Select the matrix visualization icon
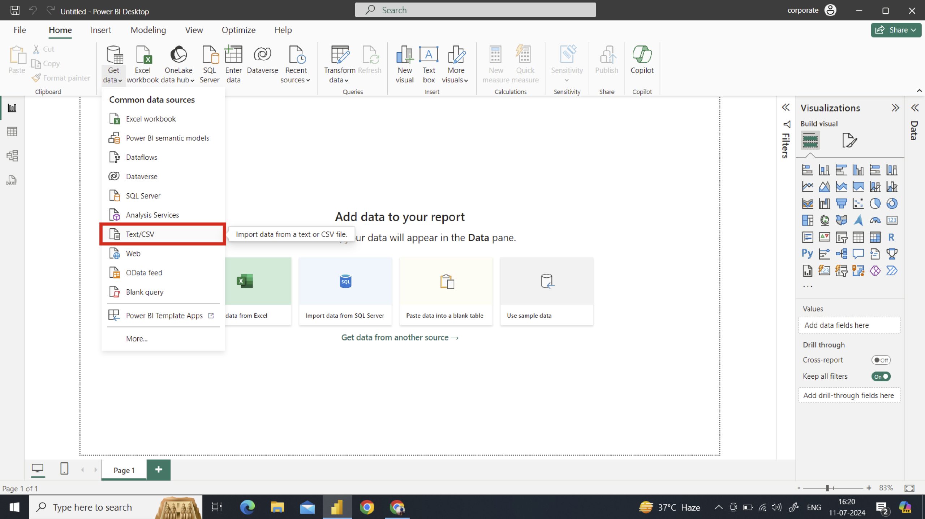This screenshot has height=519, width=925. tap(875, 237)
